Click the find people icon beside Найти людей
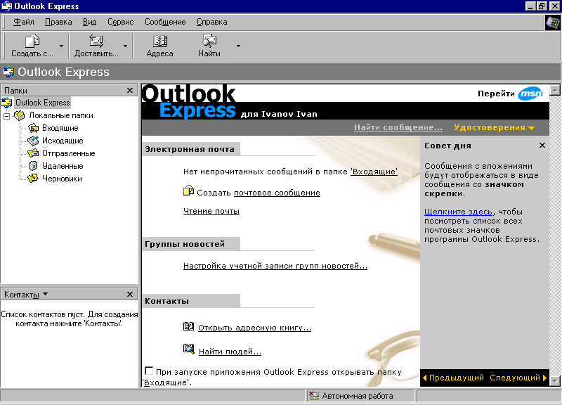This screenshot has width=562, height=405. (x=188, y=348)
